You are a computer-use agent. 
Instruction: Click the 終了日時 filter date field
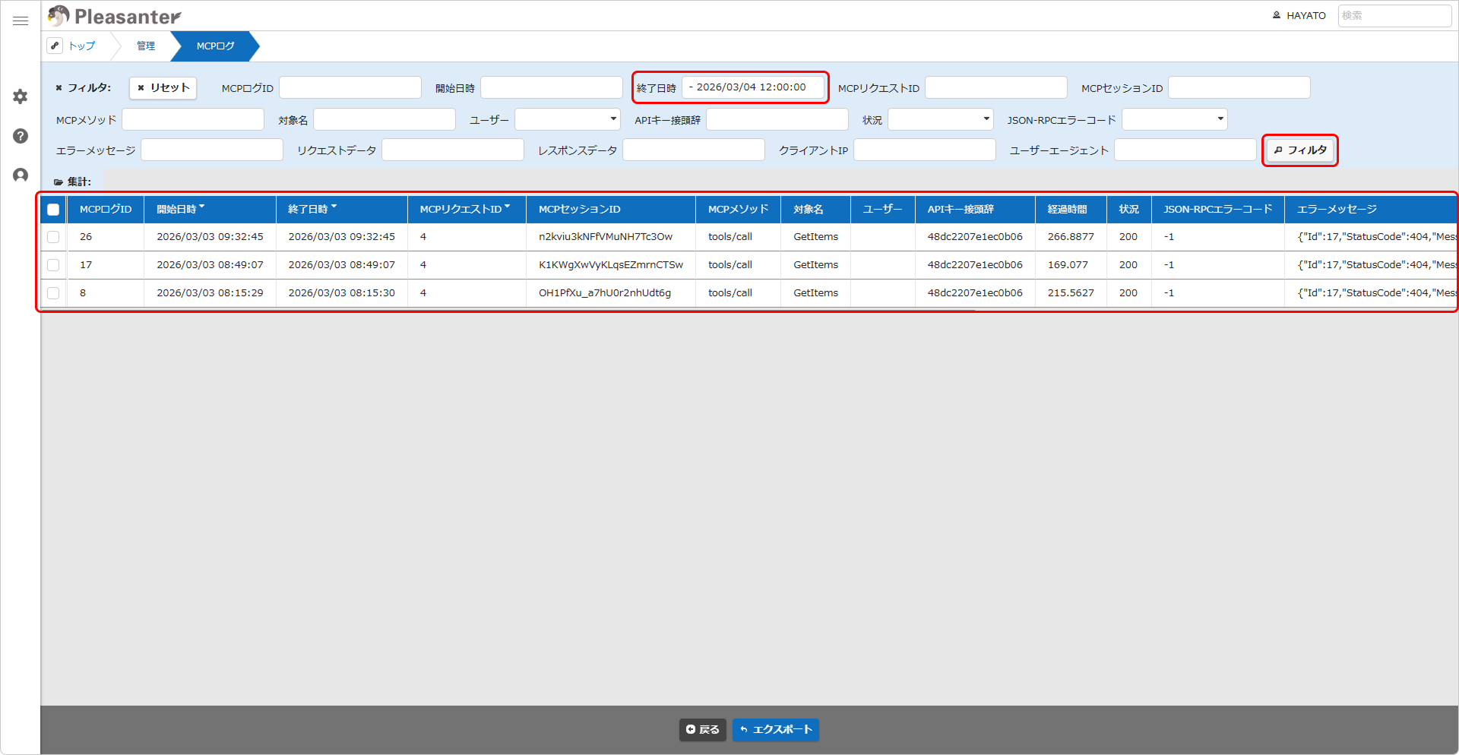[x=753, y=87]
